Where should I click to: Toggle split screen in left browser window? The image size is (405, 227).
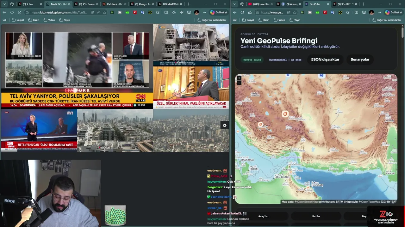166,12
